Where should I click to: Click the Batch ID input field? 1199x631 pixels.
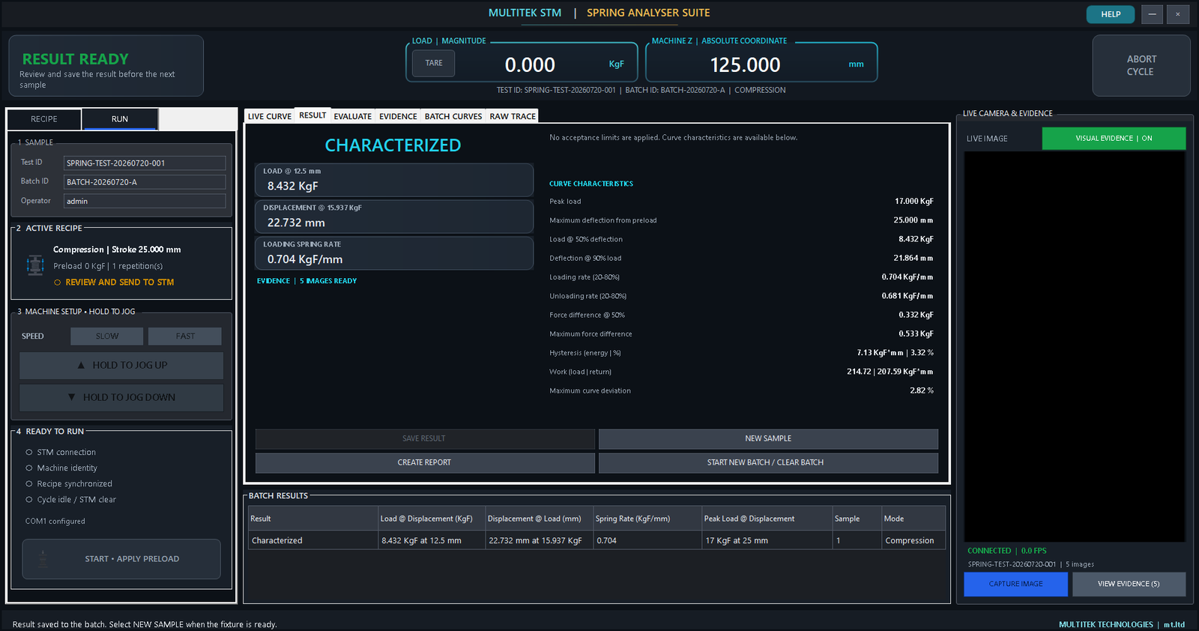pos(145,182)
